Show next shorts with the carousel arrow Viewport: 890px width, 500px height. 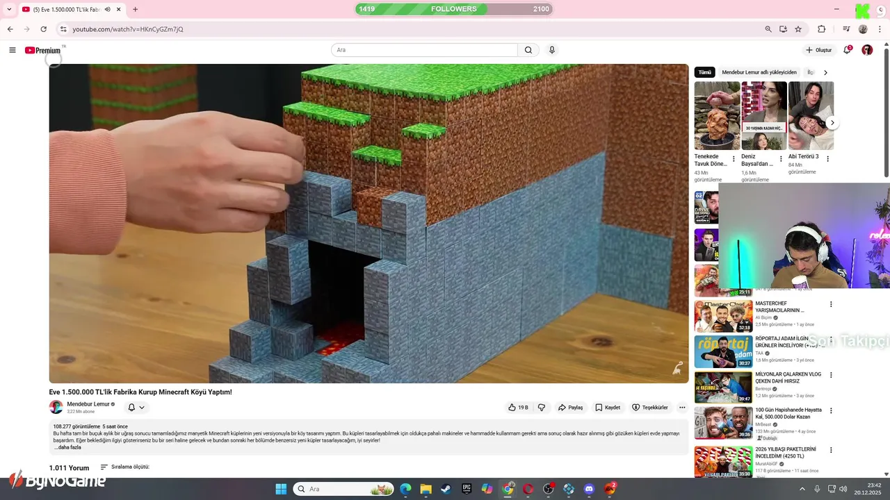tap(832, 123)
